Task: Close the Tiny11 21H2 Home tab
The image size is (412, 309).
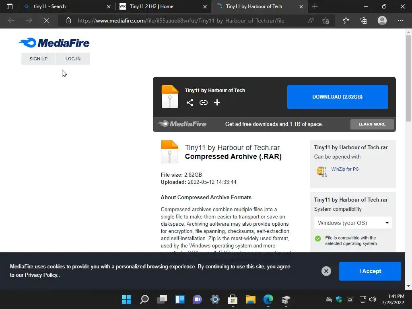Action: pos(205,6)
